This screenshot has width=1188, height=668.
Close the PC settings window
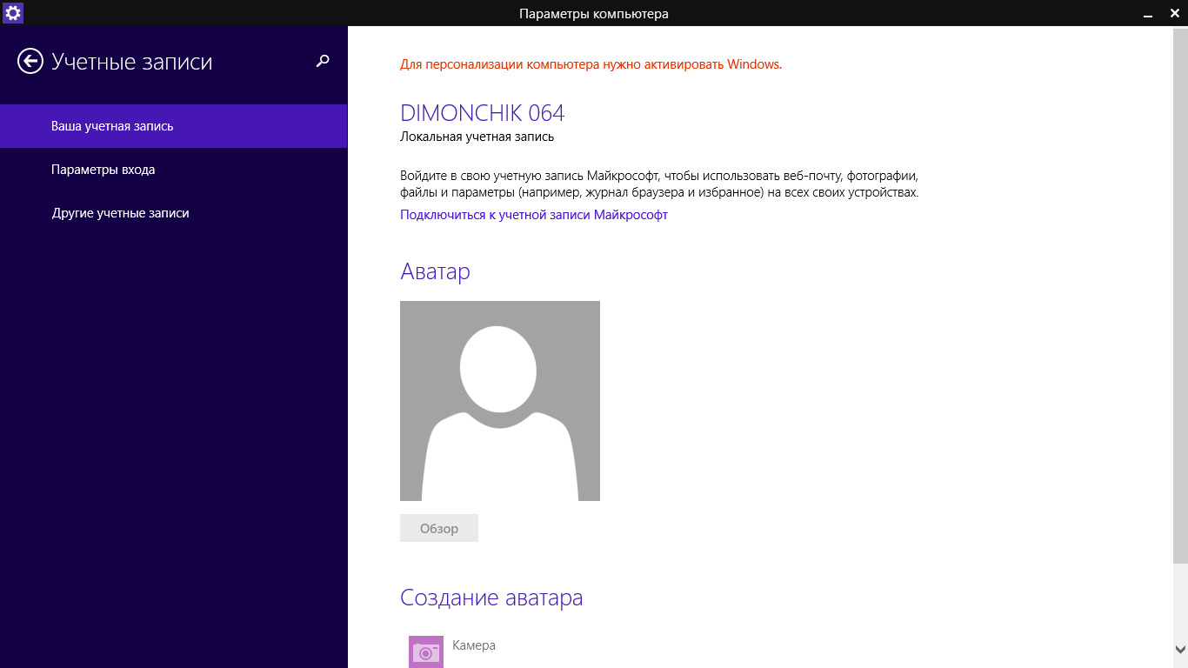click(1173, 13)
